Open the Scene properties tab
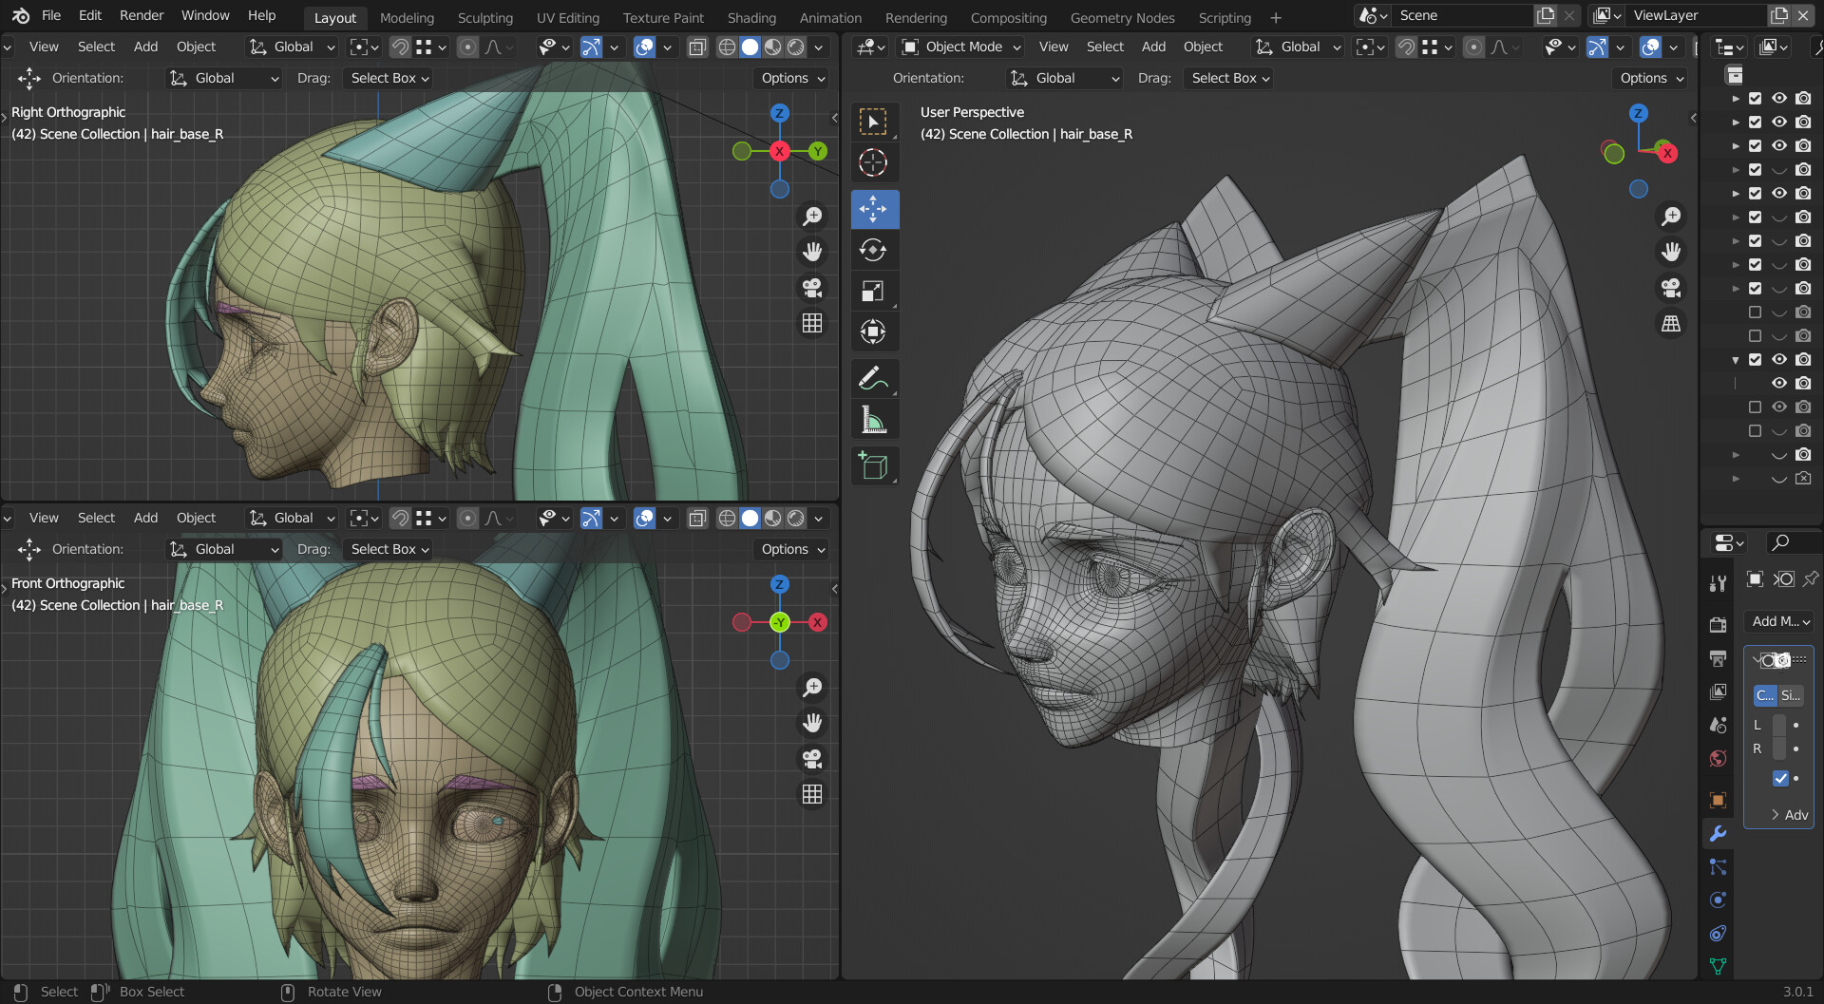Image resolution: width=1824 pixels, height=1004 pixels. click(1718, 725)
